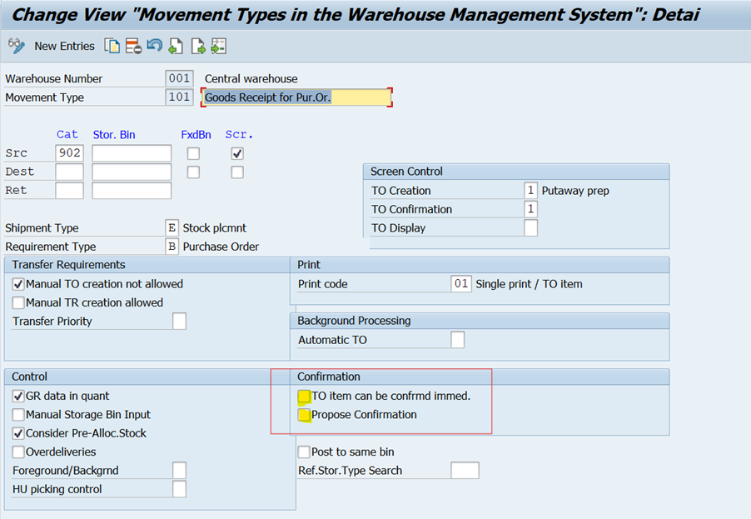The image size is (751, 519).
Task: Click the Copy As icon
Action: pyautogui.click(x=112, y=46)
